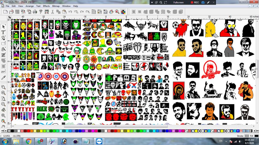
Task: Open a file with folder icon
Action: point(11,12)
